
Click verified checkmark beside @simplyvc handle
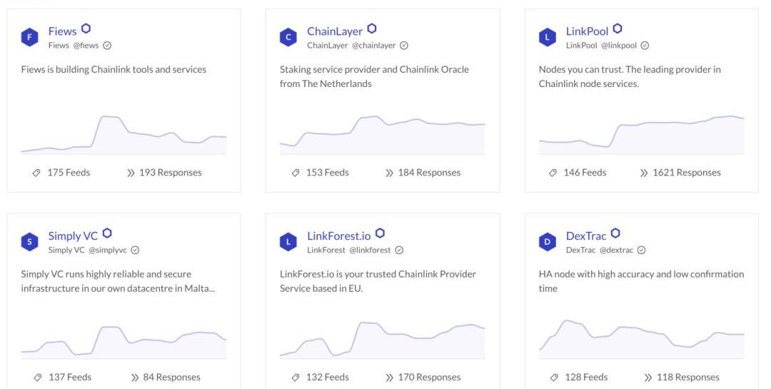click(x=135, y=251)
